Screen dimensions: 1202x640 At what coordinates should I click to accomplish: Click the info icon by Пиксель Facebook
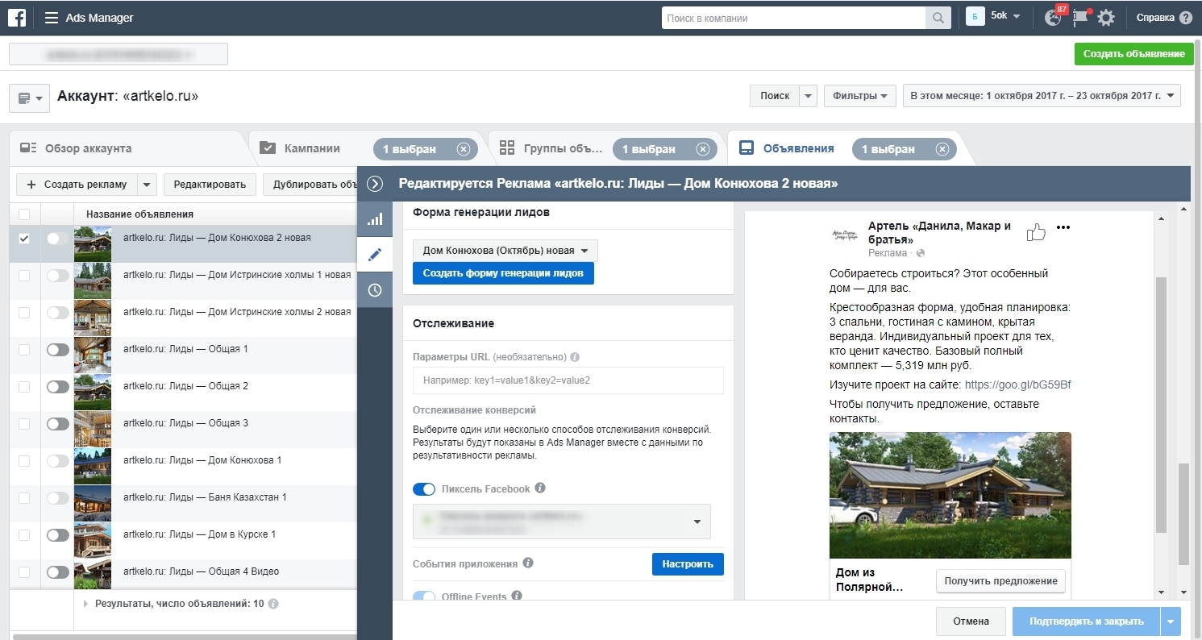tap(540, 488)
